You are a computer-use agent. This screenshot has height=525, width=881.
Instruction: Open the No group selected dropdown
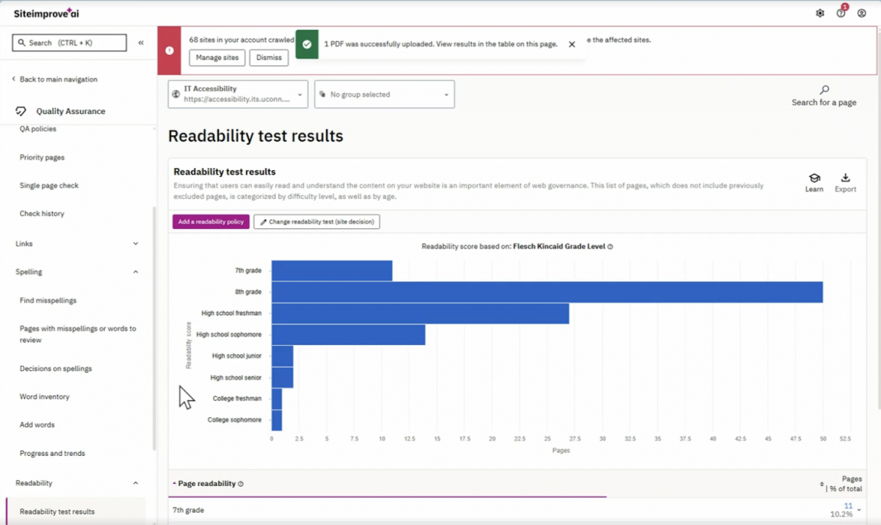pyautogui.click(x=384, y=94)
